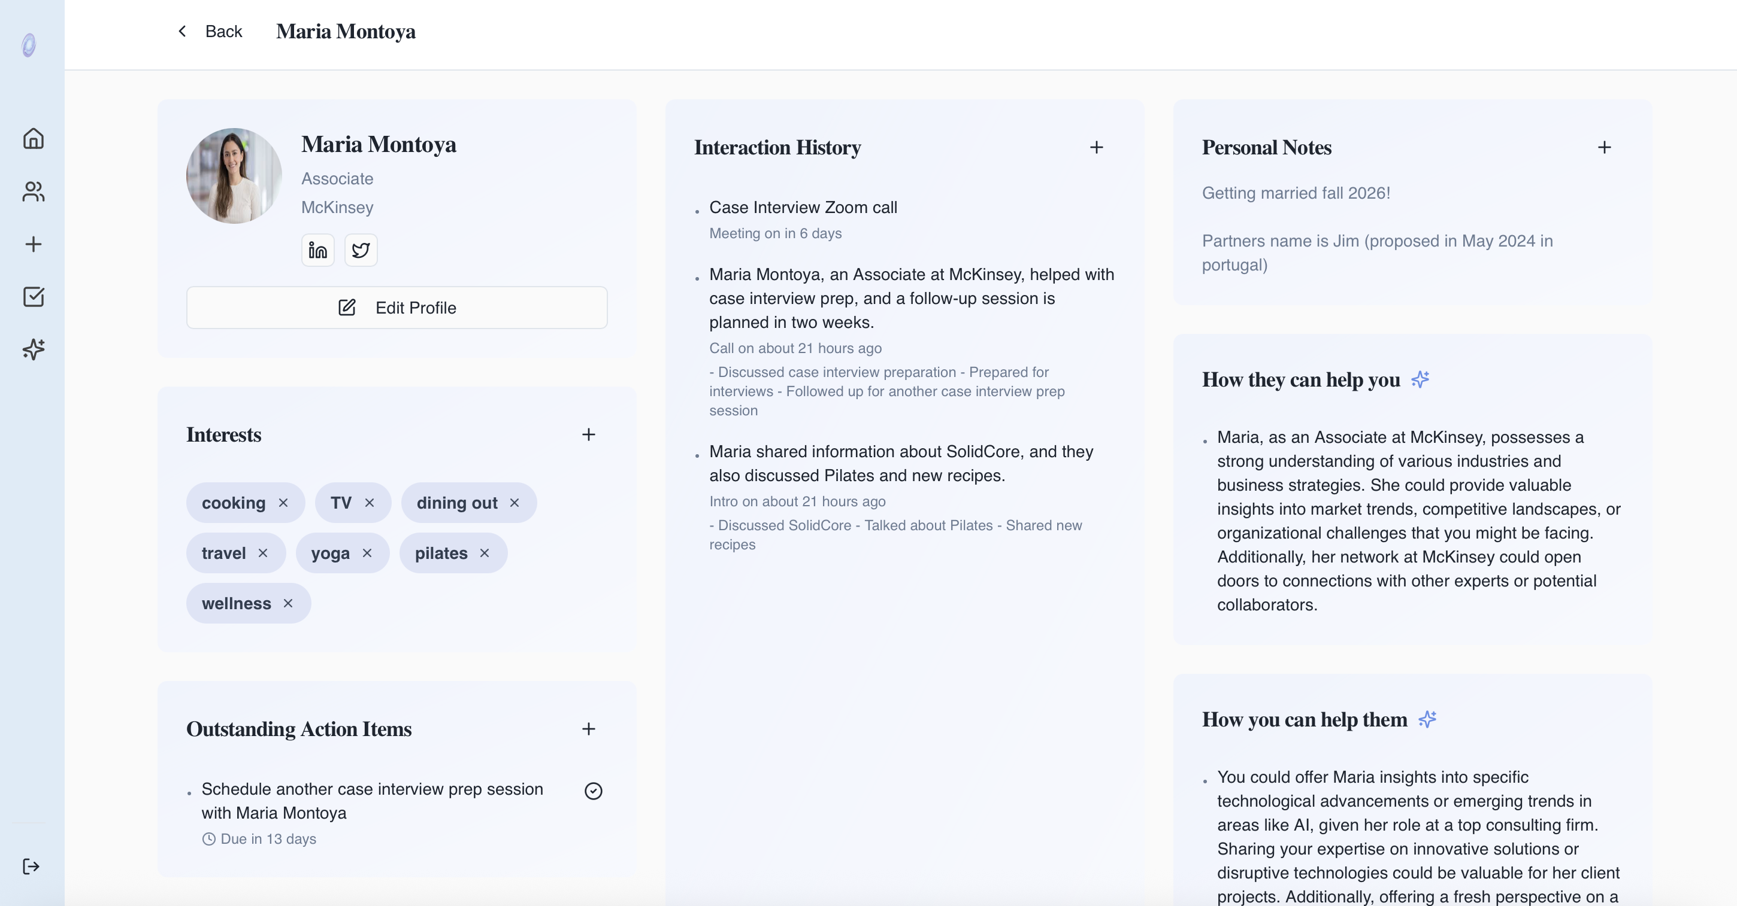Remove the dining out interest tag
The height and width of the screenshot is (906, 1737).
[515, 503]
